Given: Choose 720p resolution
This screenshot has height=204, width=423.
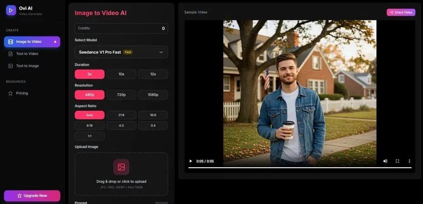Looking at the screenshot, I should 121,95.
